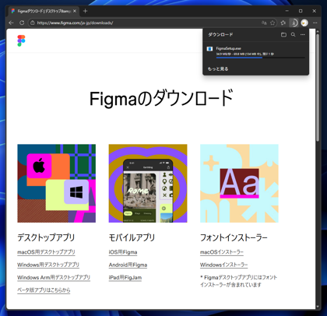Close the Figma download tab
The width and height of the screenshot is (327, 316).
(x=75, y=11)
